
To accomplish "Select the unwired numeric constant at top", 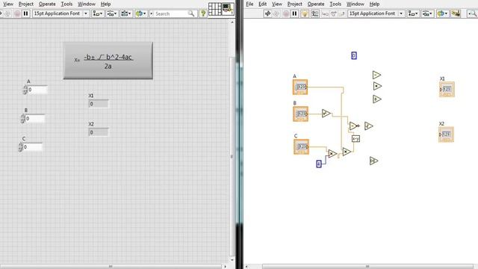I will [353, 55].
